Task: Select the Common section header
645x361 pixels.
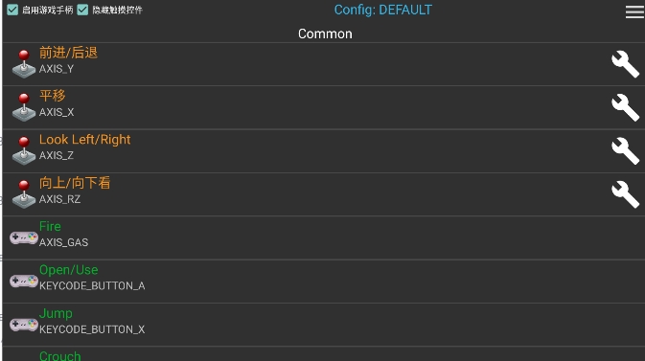Action: pyautogui.click(x=325, y=34)
